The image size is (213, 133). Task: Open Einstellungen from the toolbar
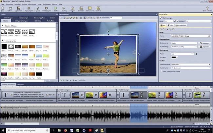pyautogui.click(x=46, y=9)
